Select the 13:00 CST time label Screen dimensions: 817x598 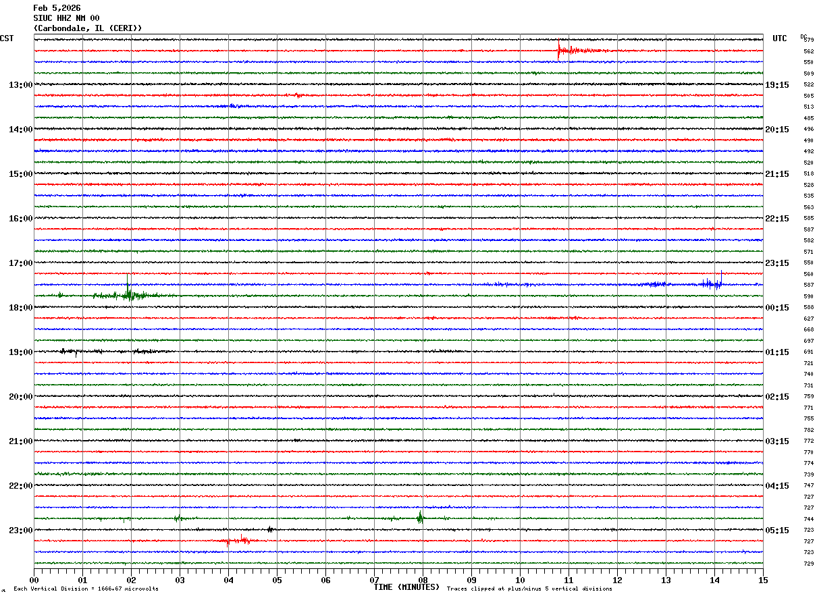click(x=20, y=85)
